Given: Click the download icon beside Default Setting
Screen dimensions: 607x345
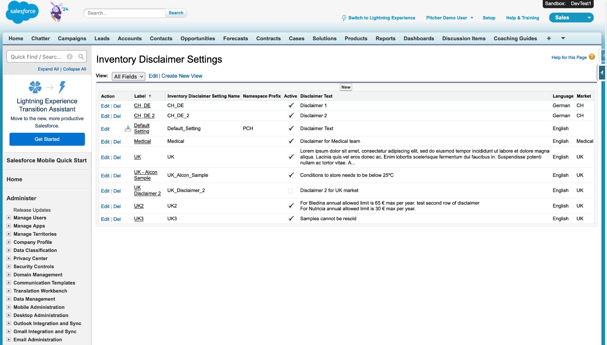Looking at the screenshot, I should click(x=128, y=129).
